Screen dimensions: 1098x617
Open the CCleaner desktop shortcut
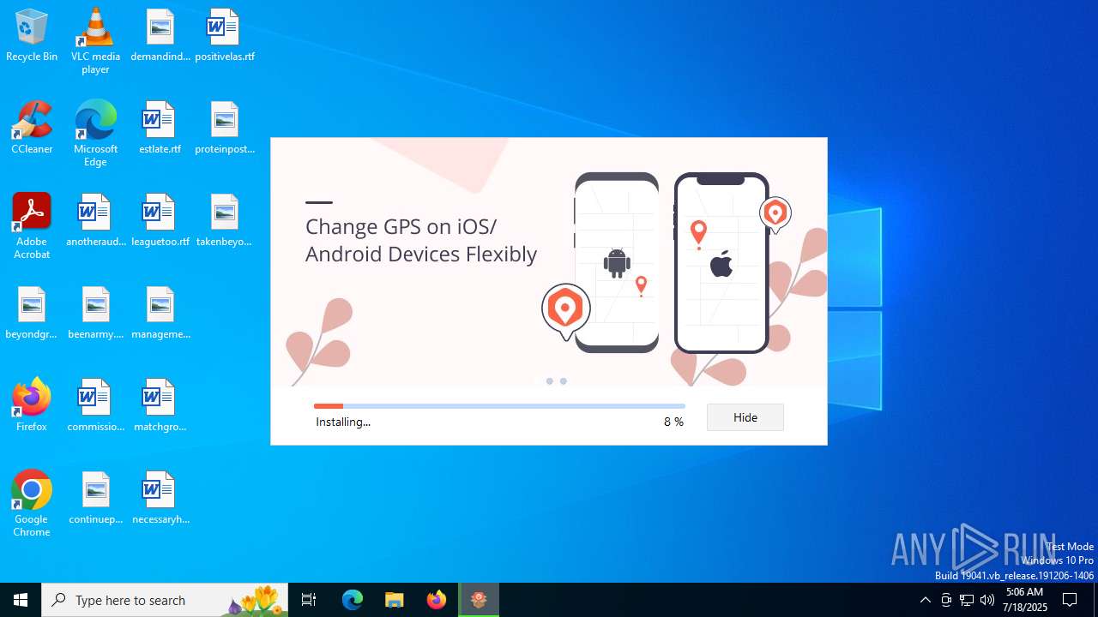coord(32,129)
